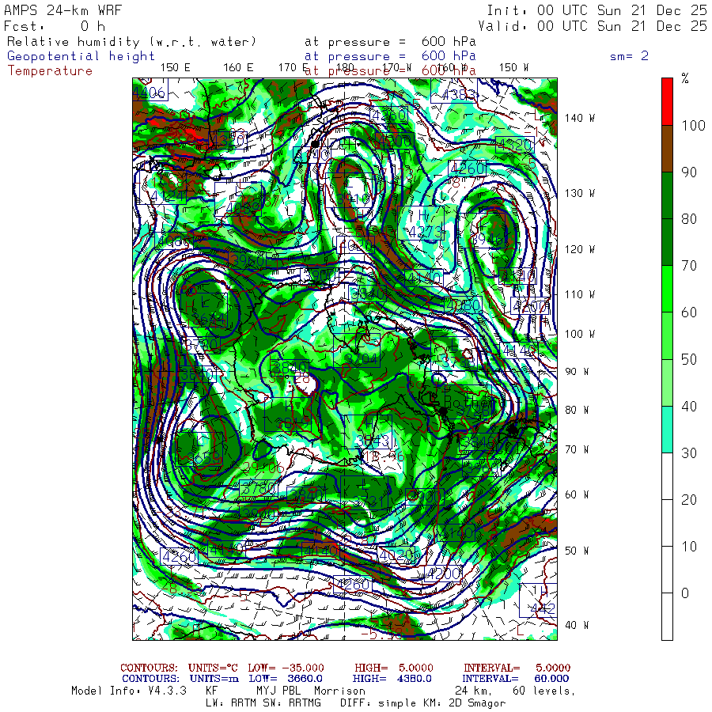This screenshot has height=712, width=712.
Task: Click the 'Relative humidity (w.r.t. water)' label
Action: click(x=131, y=42)
